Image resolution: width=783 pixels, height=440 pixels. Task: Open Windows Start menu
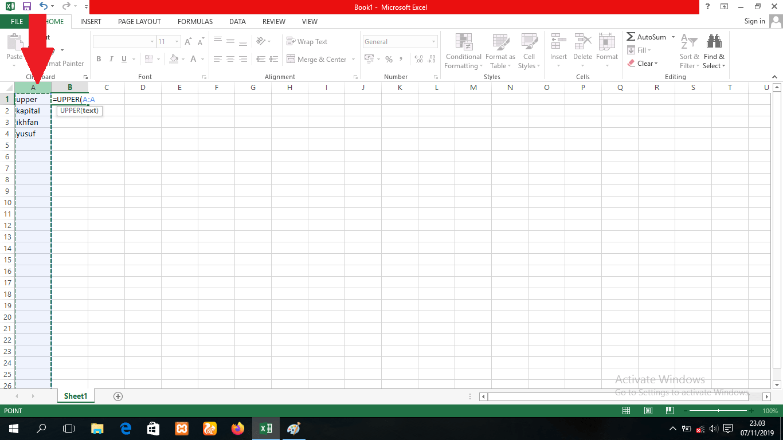click(13, 428)
